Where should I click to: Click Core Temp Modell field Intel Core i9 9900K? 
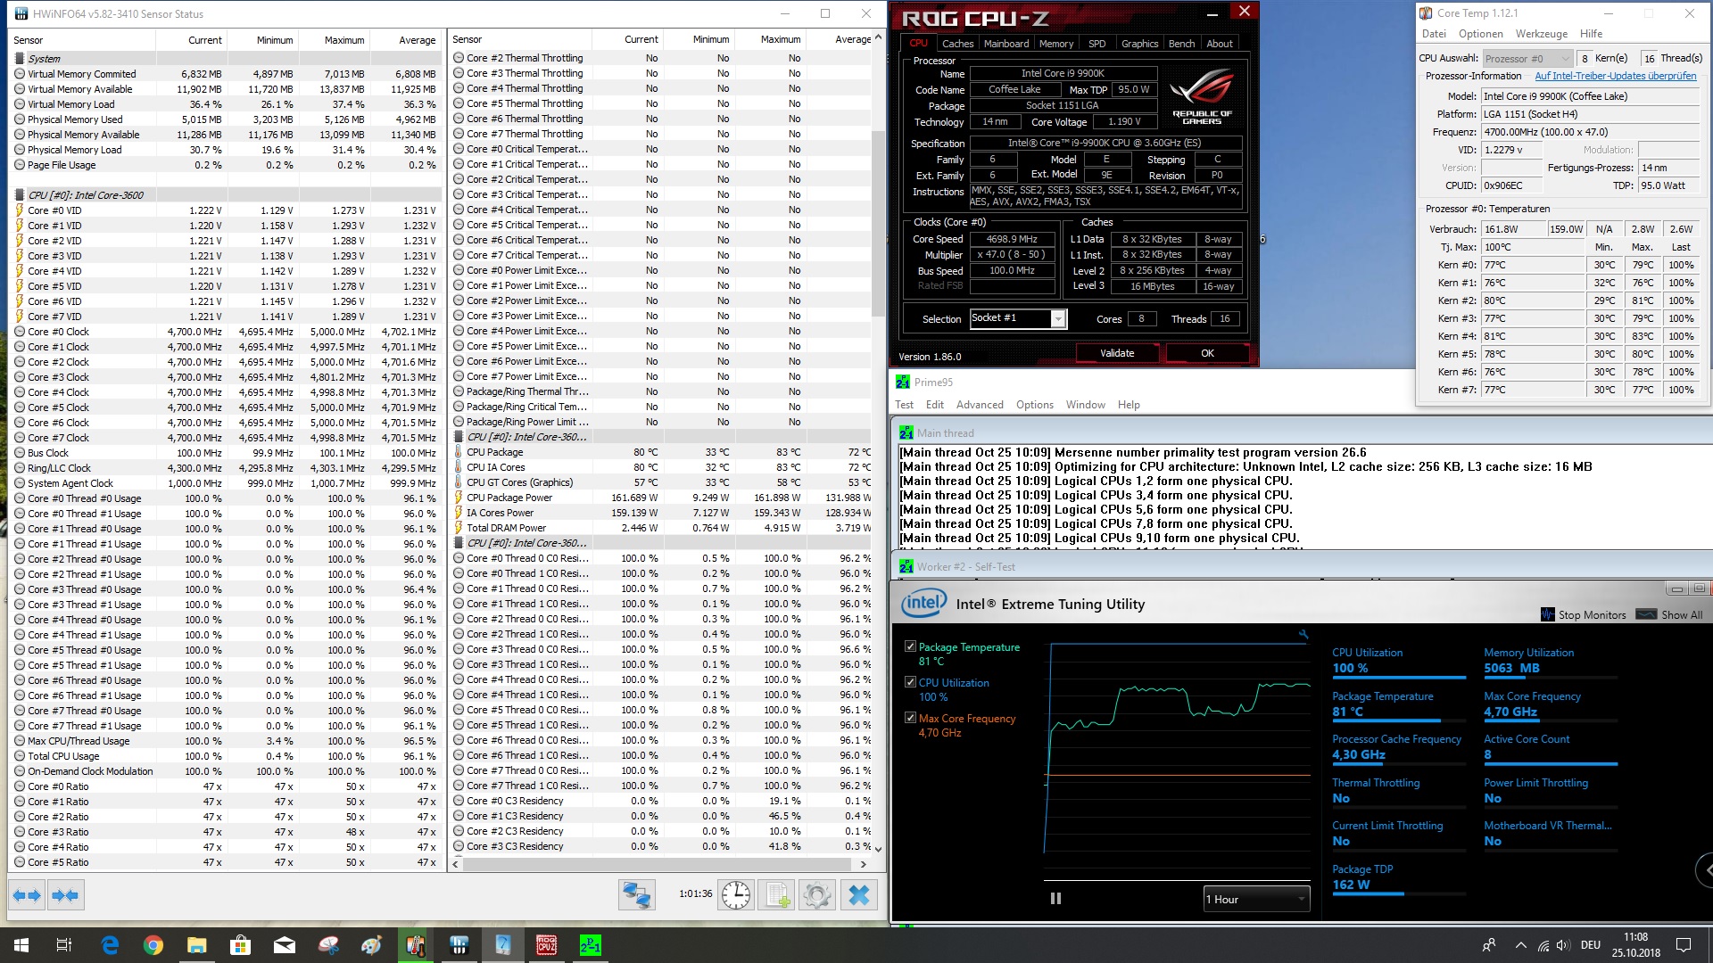pos(1589,96)
